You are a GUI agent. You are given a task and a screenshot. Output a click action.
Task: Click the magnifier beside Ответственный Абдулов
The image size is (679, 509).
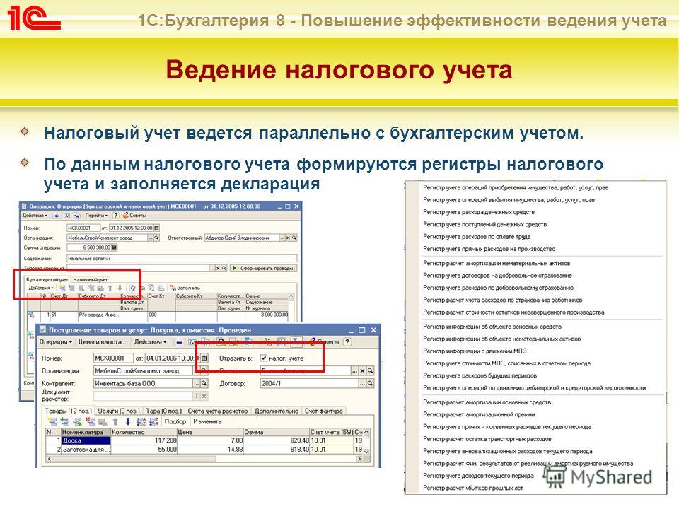pos(294,238)
